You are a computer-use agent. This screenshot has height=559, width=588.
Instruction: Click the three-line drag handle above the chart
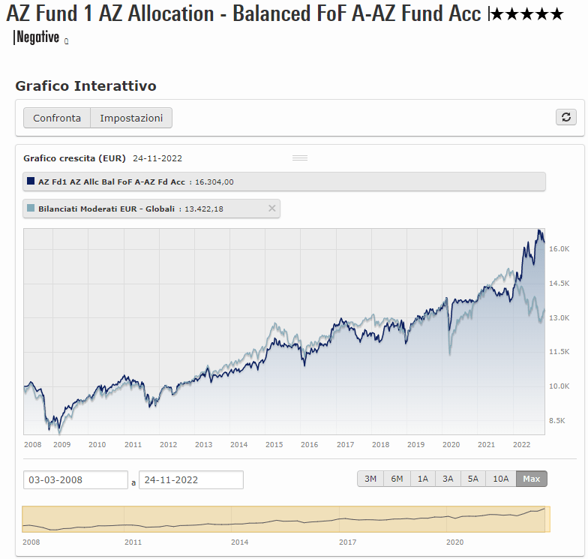coord(300,158)
